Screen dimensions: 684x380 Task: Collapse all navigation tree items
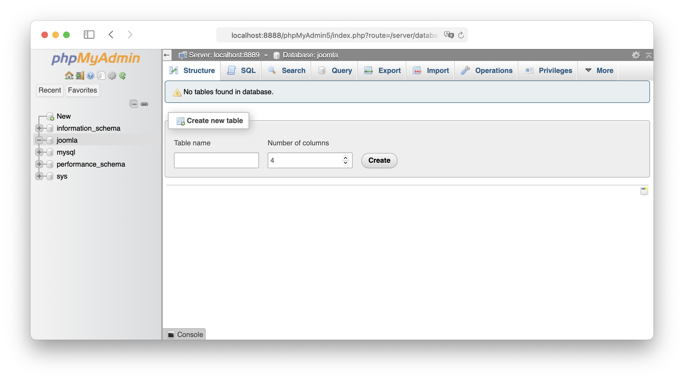click(134, 104)
